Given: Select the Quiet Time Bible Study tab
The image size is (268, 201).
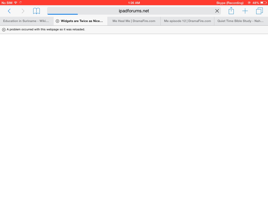Looking at the screenshot, I should tap(241, 21).
